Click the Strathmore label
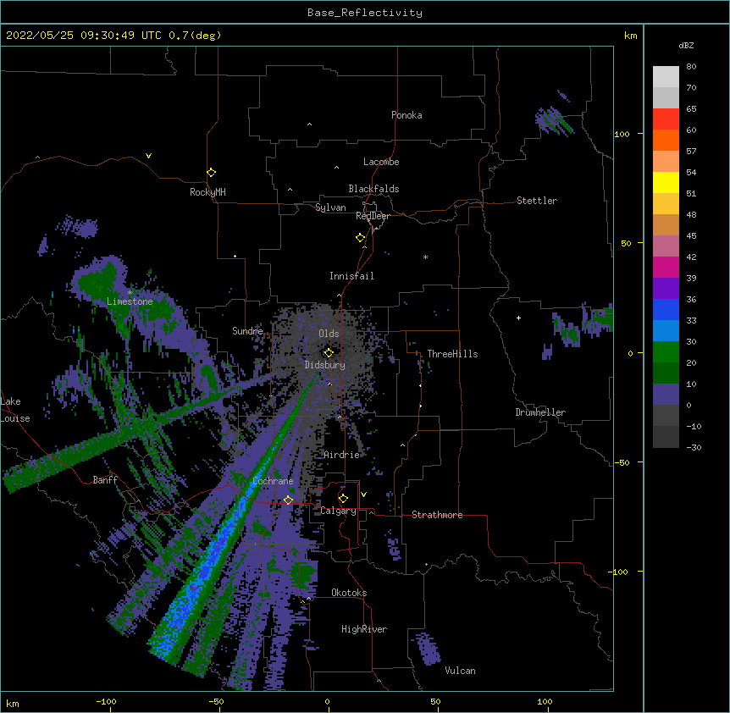 (x=437, y=515)
